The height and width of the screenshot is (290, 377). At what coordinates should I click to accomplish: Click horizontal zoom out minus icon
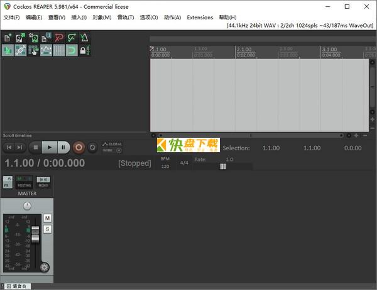coord(365,135)
